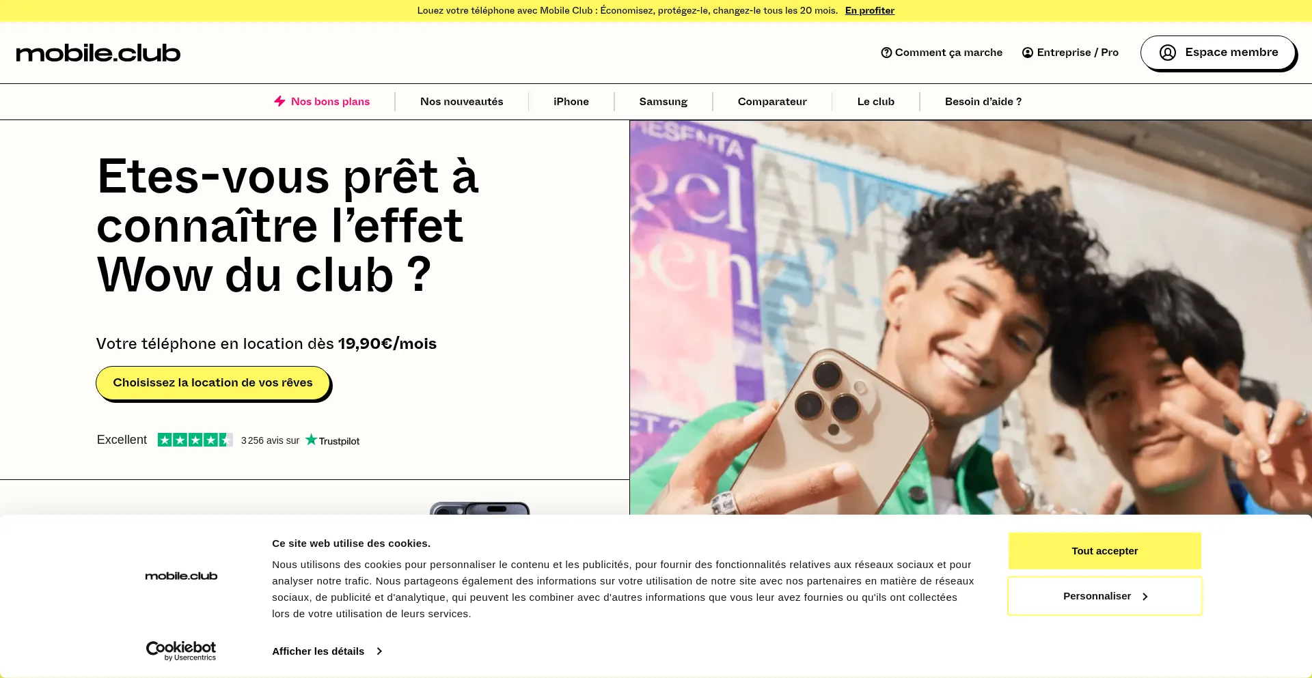Click the profile icon in Espace membre button
Viewport: 1312px width, 678px height.
coord(1168,53)
